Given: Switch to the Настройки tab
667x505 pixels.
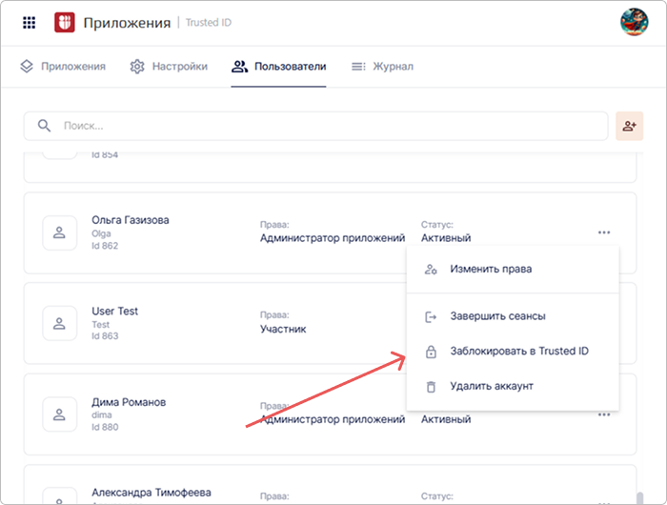Looking at the screenshot, I should coord(169,67).
